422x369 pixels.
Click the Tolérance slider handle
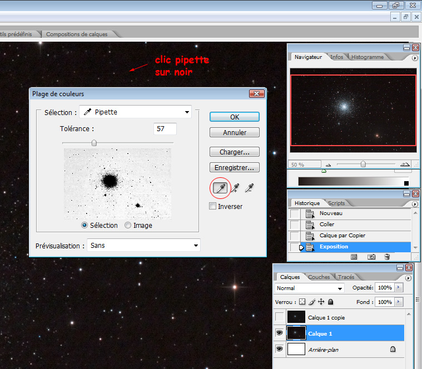click(94, 143)
